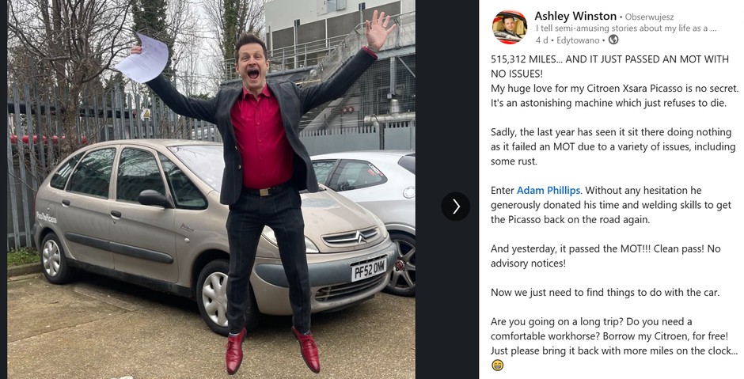The height and width of the screenshot is (379, 744).
Task: Click the MOT paper held in the photo
Action: coord(142,59)
